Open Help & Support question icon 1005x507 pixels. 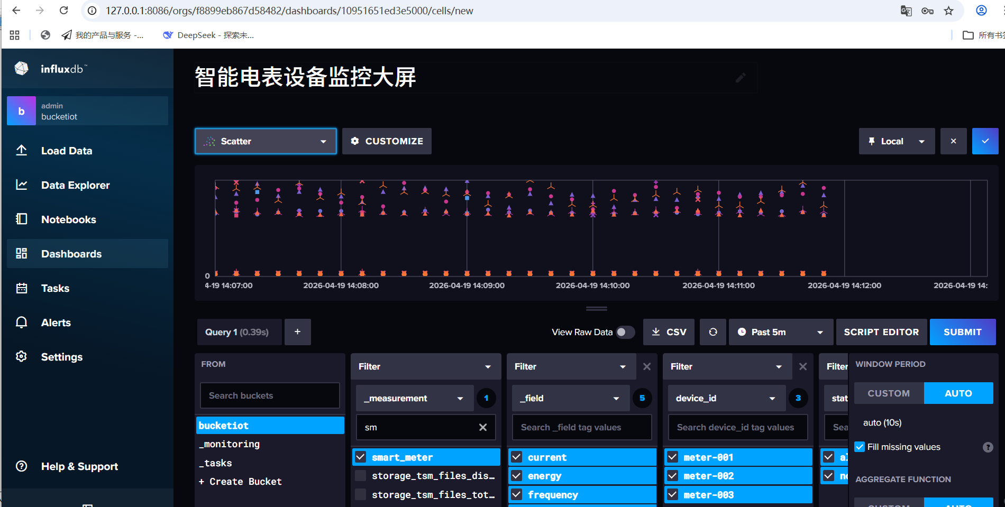[22, 466]
